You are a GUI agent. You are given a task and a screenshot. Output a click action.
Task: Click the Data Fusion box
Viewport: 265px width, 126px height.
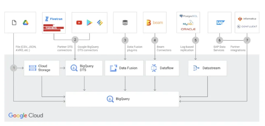click(x=125, y=68)
